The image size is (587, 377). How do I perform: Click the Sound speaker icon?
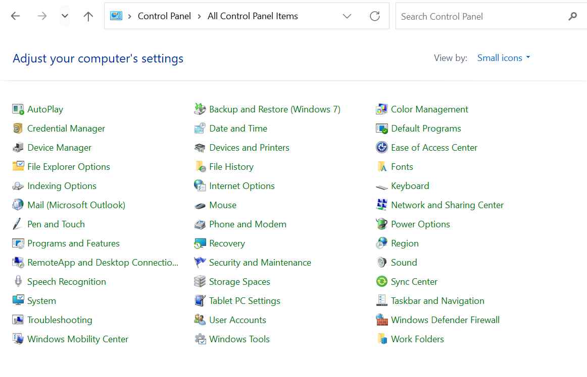(382, 263)
